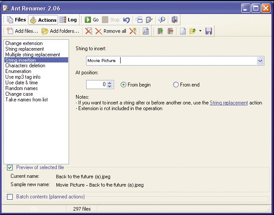
Task: Click the file preview magnifier icon
Action: pyautogui.click(x=146, y=31)
